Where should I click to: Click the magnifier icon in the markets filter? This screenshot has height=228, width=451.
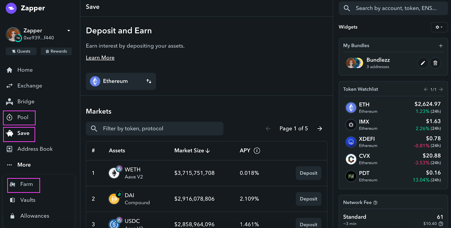pos(94,129)
